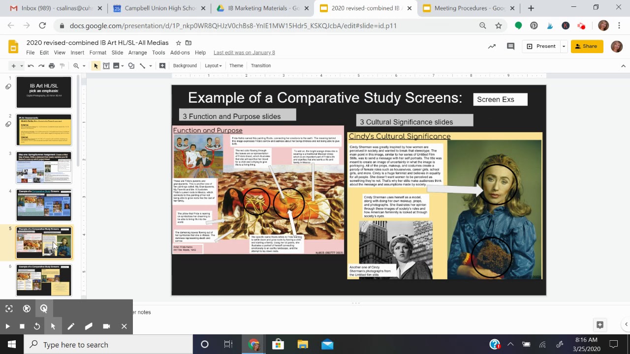The width and height of the screenshot is (630, 354).
Task: Click the recorder pen annotation tool
Action: [71, 326]
